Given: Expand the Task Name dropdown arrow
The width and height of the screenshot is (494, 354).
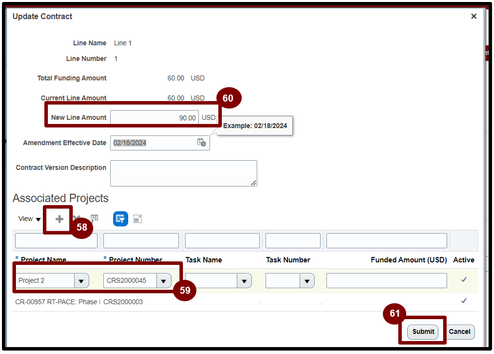Looking at the screenshot, I should 244,281.
